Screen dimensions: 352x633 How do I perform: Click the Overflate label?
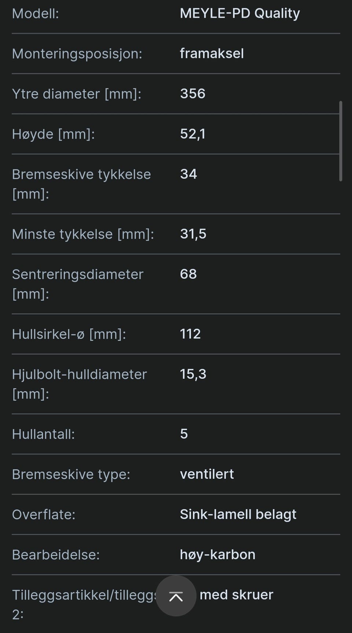coord(44,514)
